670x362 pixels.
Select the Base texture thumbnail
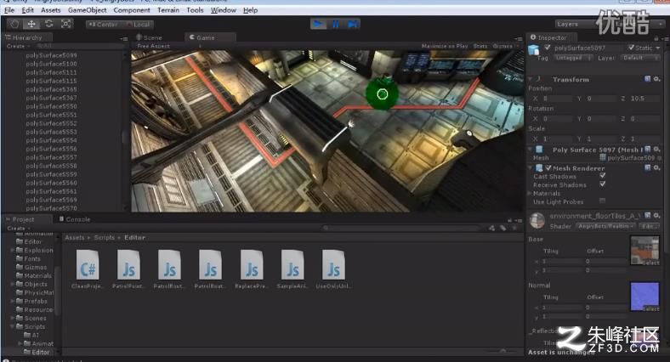point(644,250)
